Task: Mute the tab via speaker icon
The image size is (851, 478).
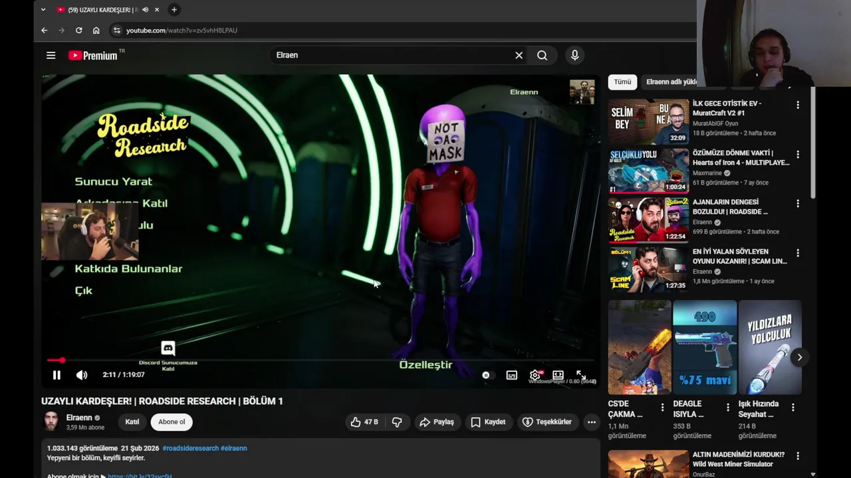Action: [145, 10]
